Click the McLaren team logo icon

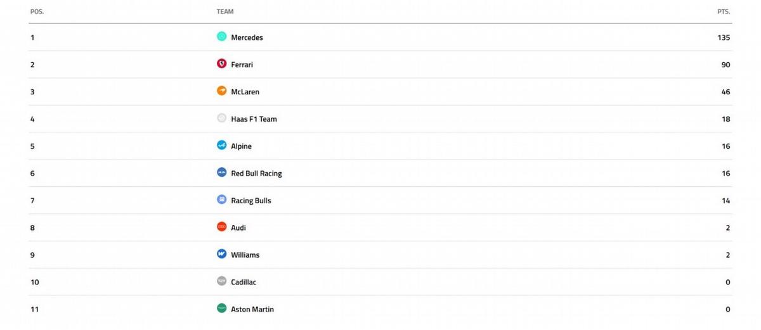[x=221, y=91]
